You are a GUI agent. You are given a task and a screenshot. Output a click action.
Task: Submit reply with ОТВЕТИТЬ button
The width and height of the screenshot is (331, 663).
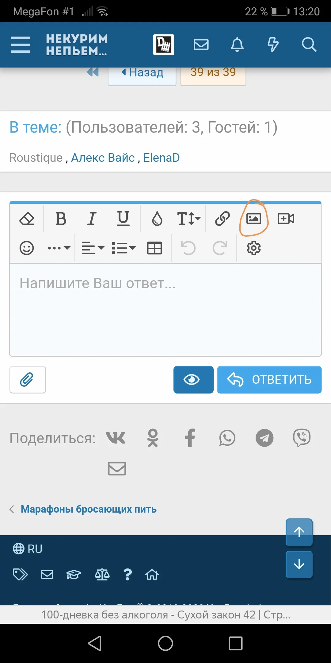click(269, 380)
